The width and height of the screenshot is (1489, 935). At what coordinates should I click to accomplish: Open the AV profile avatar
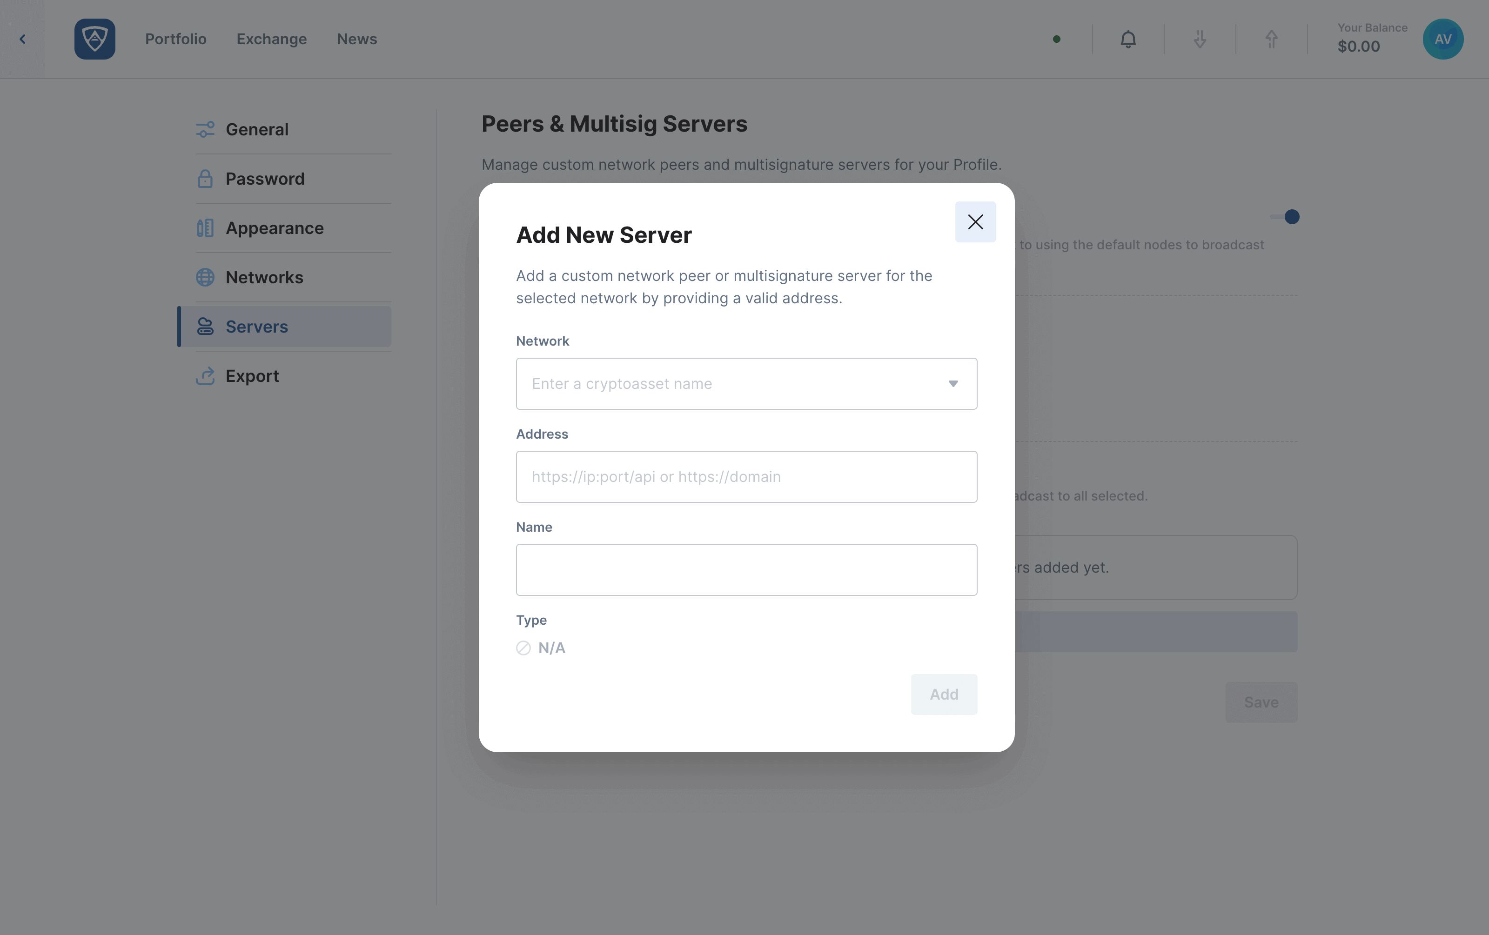click(1442, 39)
